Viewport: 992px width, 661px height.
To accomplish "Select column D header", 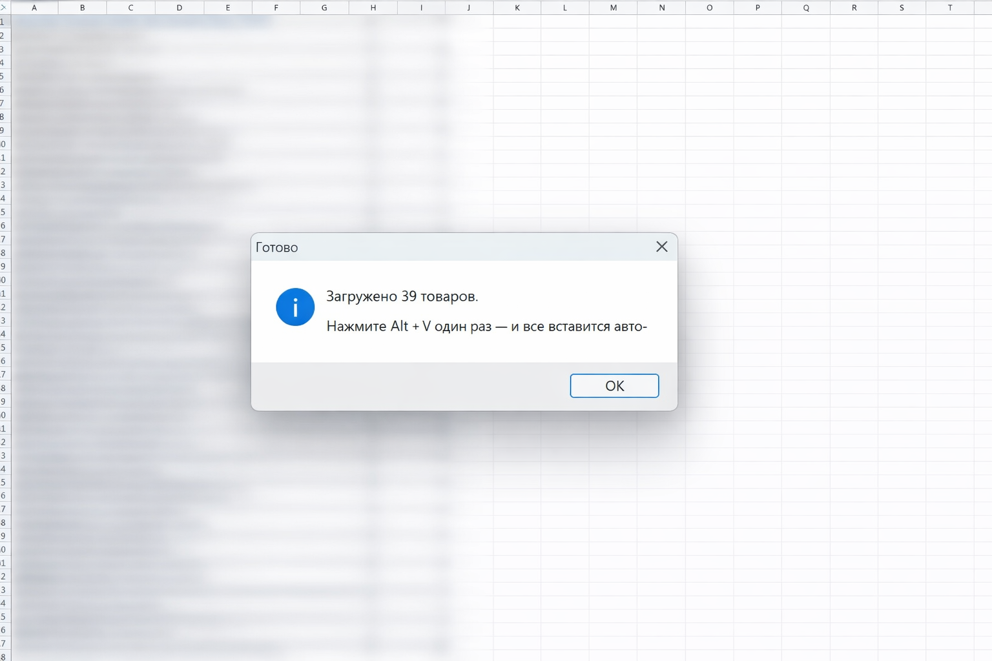I will 179,8.
